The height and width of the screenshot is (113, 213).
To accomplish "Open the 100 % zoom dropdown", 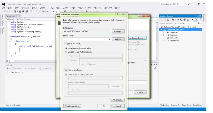I will [x=13, y=61].
